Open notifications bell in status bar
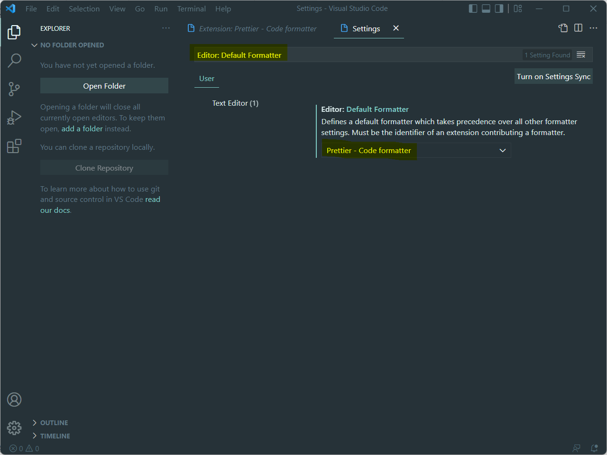Screen dimensions: 607x455 point(594,448)
